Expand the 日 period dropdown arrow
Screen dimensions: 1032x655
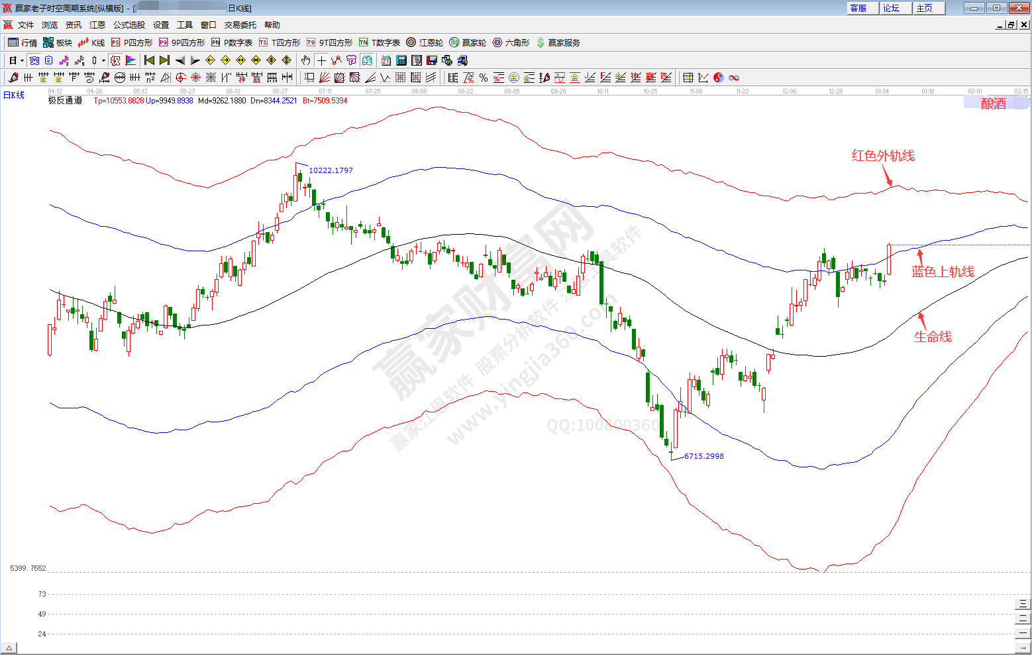pos(22,60)
